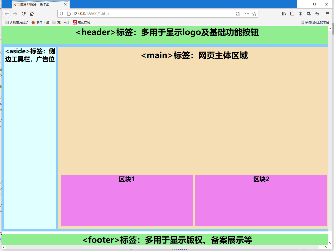Reload the current page
Screen dimensions: 334x251
(23, 14)
